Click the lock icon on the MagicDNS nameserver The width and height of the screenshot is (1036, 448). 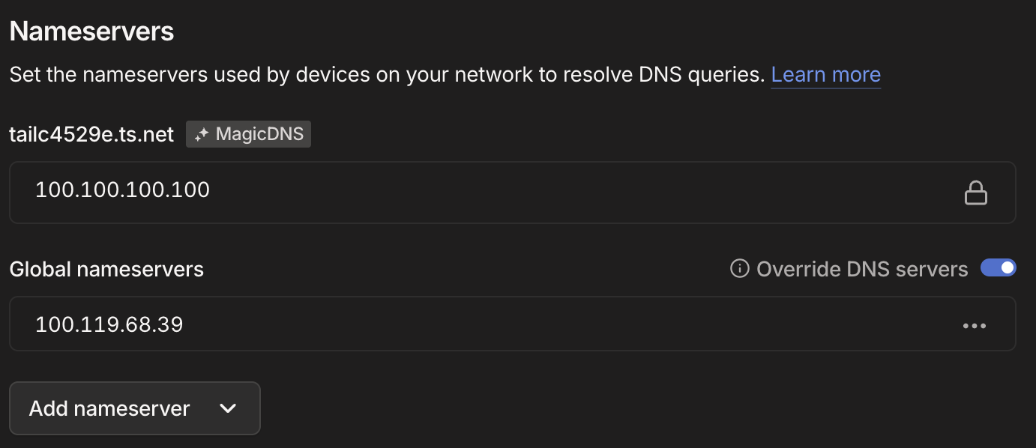(976, 193)
